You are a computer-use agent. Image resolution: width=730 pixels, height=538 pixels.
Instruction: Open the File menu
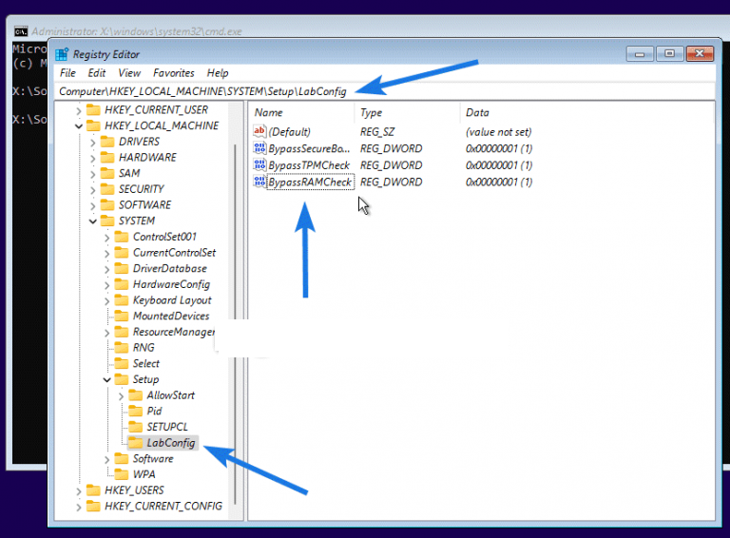point(67,73)
